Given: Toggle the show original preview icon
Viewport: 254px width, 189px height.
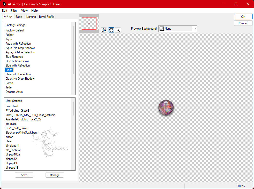Looking at the screenshot, I should pos(104,30).
